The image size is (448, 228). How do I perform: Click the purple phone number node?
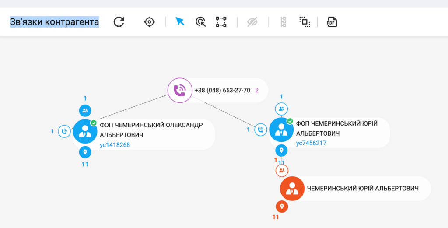click(x=180, y=91)
